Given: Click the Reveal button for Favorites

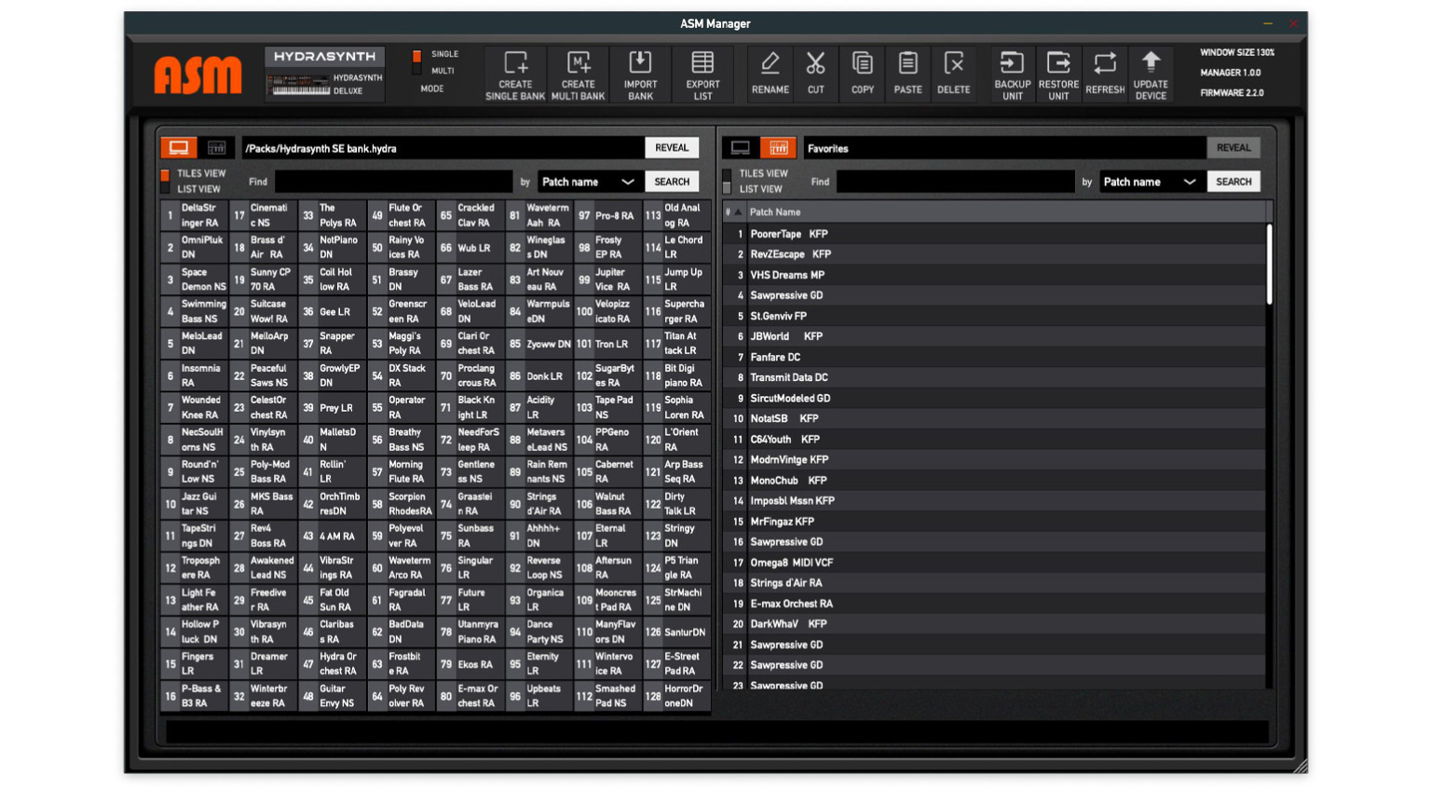Looking at the screenshot, I should [1233, 147].
